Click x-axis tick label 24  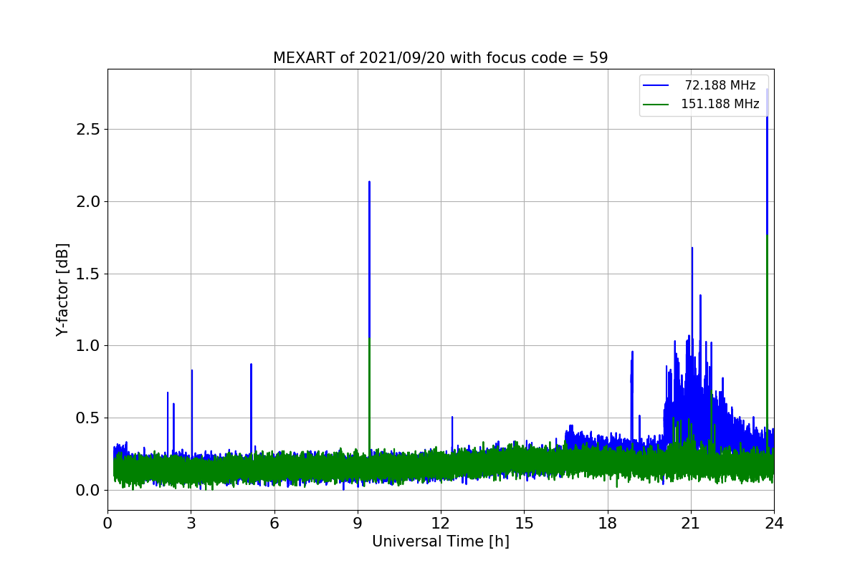[774, 524]
